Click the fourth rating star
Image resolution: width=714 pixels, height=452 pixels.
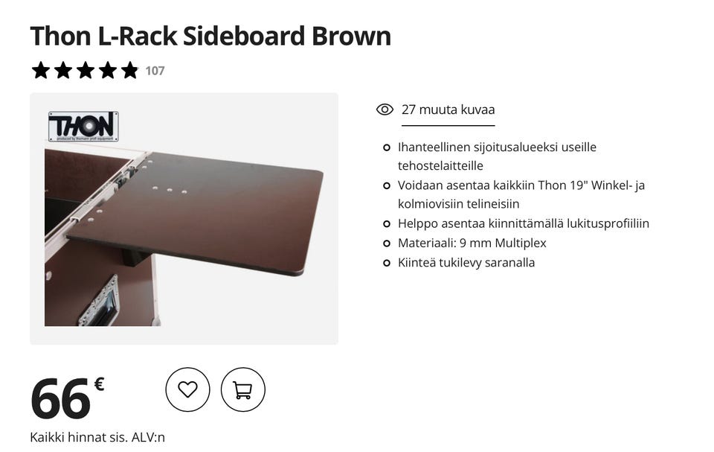click(108, 71)
